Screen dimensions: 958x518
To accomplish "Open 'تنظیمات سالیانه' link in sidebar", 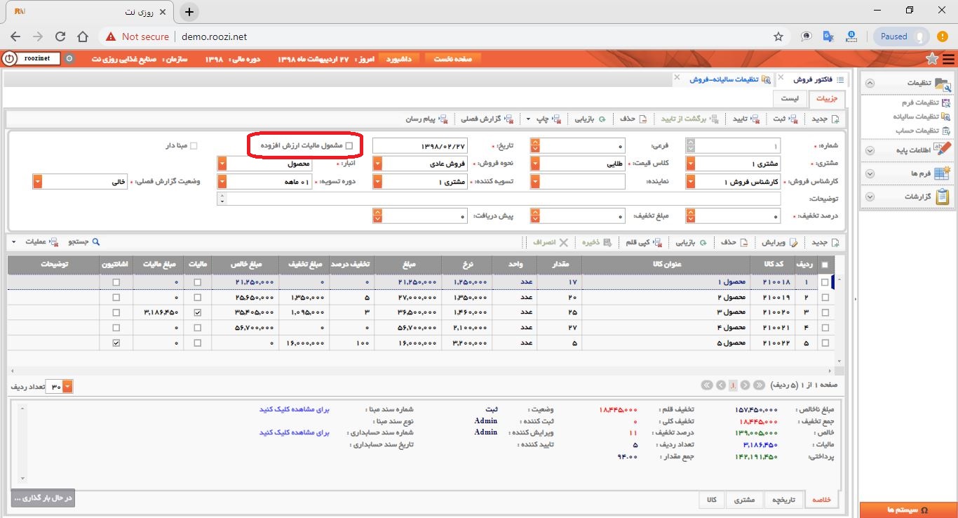I will click(922, 117).
